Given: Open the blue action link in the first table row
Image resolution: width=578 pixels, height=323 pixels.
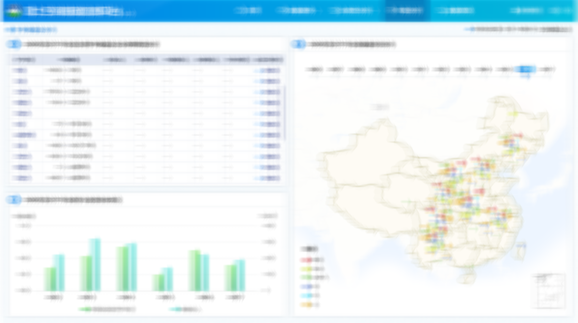Looking at the screenshot, I should pos(269,70).
